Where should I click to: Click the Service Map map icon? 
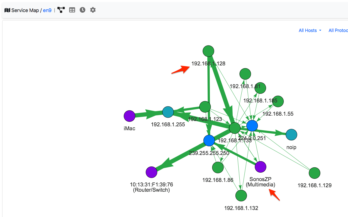7,10
